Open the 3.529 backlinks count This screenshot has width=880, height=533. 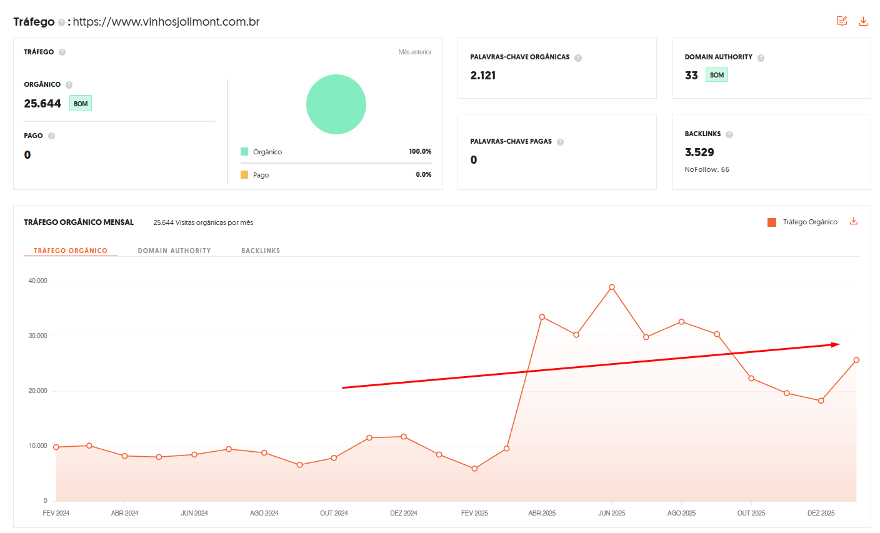click(x=699, y=152)
